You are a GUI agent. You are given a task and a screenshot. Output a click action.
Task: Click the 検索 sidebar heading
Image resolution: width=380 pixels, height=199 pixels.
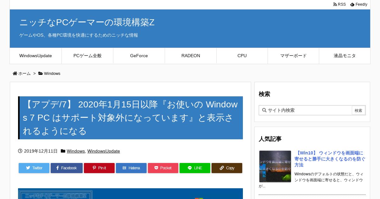(x=264, y=94)
